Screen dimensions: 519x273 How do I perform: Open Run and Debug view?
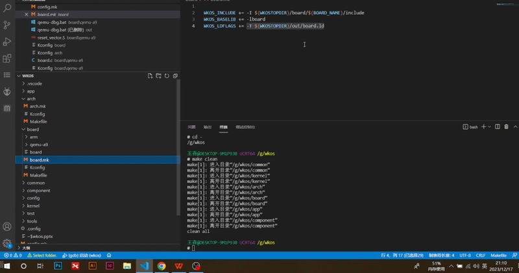(7, 42)
